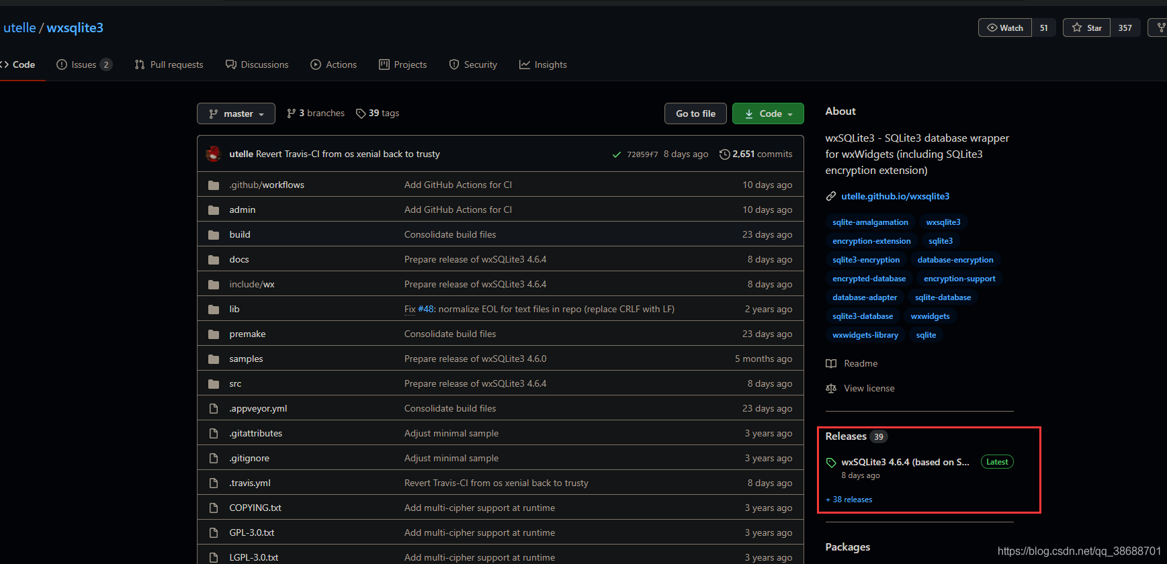Image resolution: width=1167 pixels, height=564 pixels.
Task: Open the GPL-3.0.txt file
Action: tap(252, 532)
